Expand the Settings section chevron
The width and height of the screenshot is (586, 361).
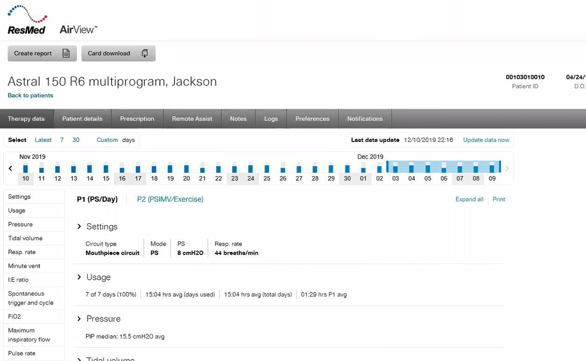pos(79,227)
